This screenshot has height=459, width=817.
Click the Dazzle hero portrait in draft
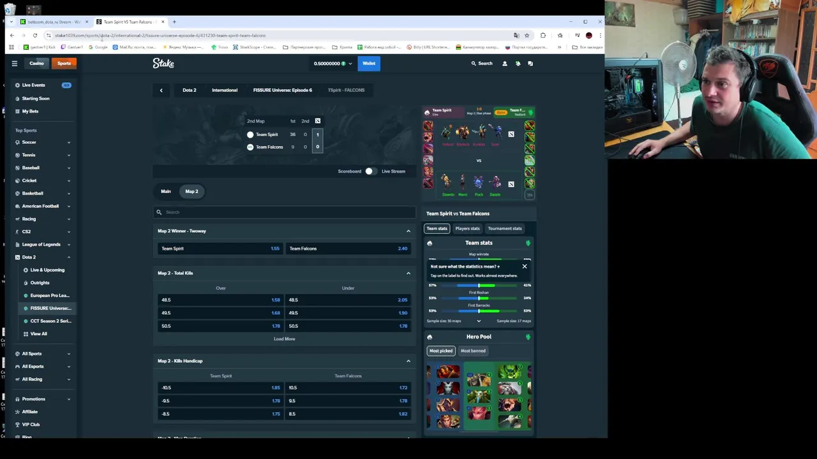coord(495,184)
